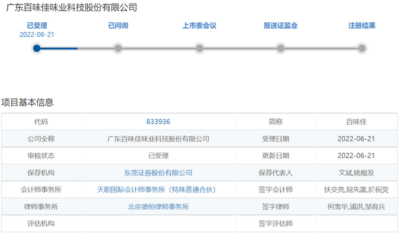399x233 pixels.
Task: Click the 百味佳 short name cell
Action: pos(356,122)
